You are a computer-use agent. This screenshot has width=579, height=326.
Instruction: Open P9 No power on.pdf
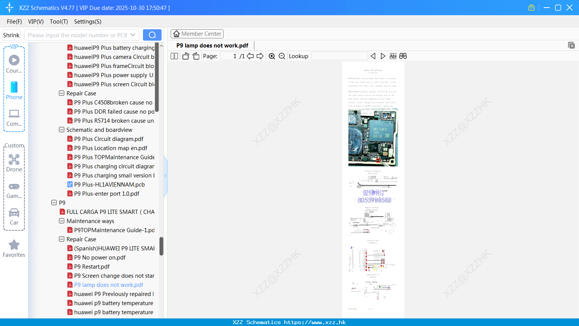pyautogui.click(x=100, y=257)
